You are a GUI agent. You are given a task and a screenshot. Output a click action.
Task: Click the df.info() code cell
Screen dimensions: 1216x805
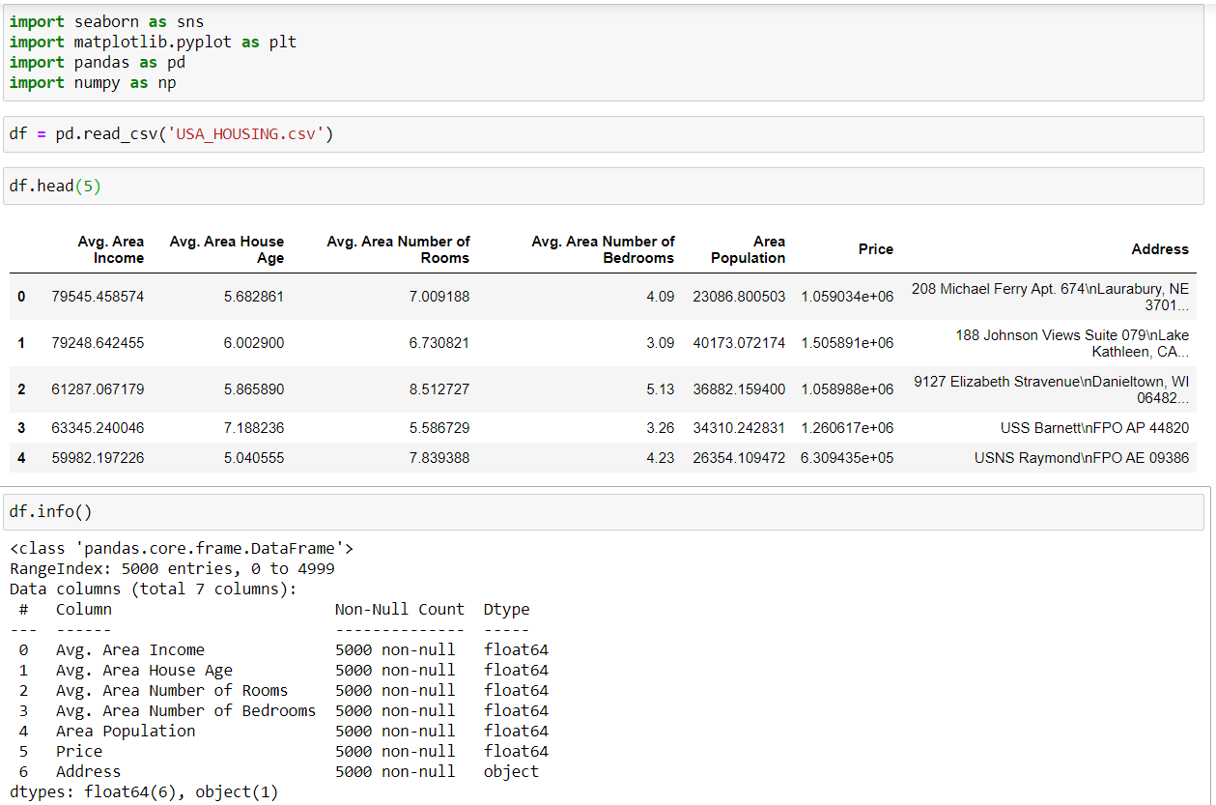(x=604, y=512)
